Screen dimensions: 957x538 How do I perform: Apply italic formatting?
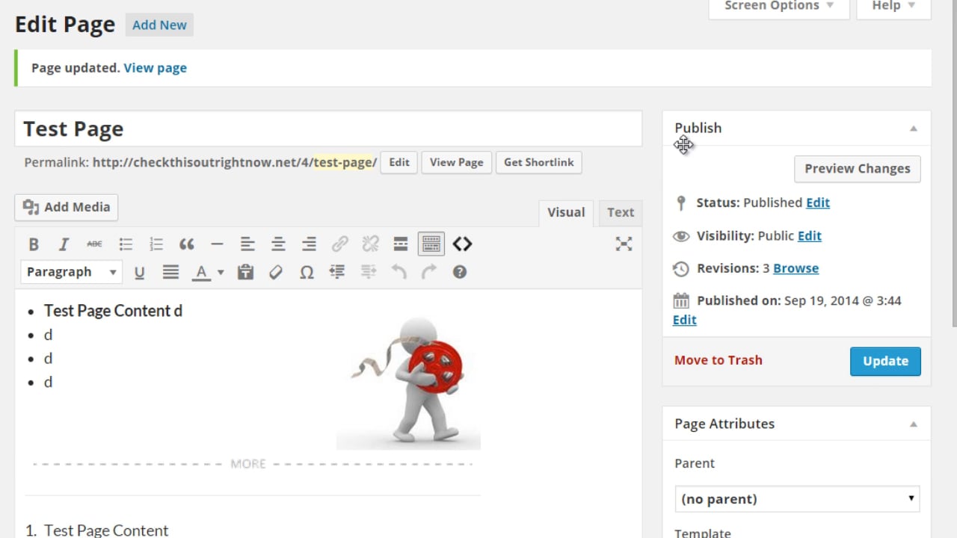point(64,244)
